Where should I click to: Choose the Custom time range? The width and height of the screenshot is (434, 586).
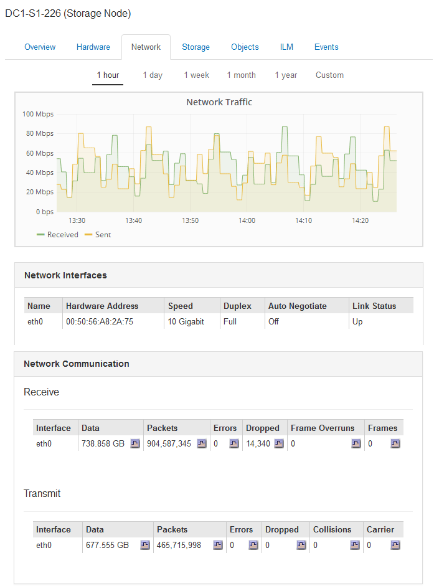point(329,75)
